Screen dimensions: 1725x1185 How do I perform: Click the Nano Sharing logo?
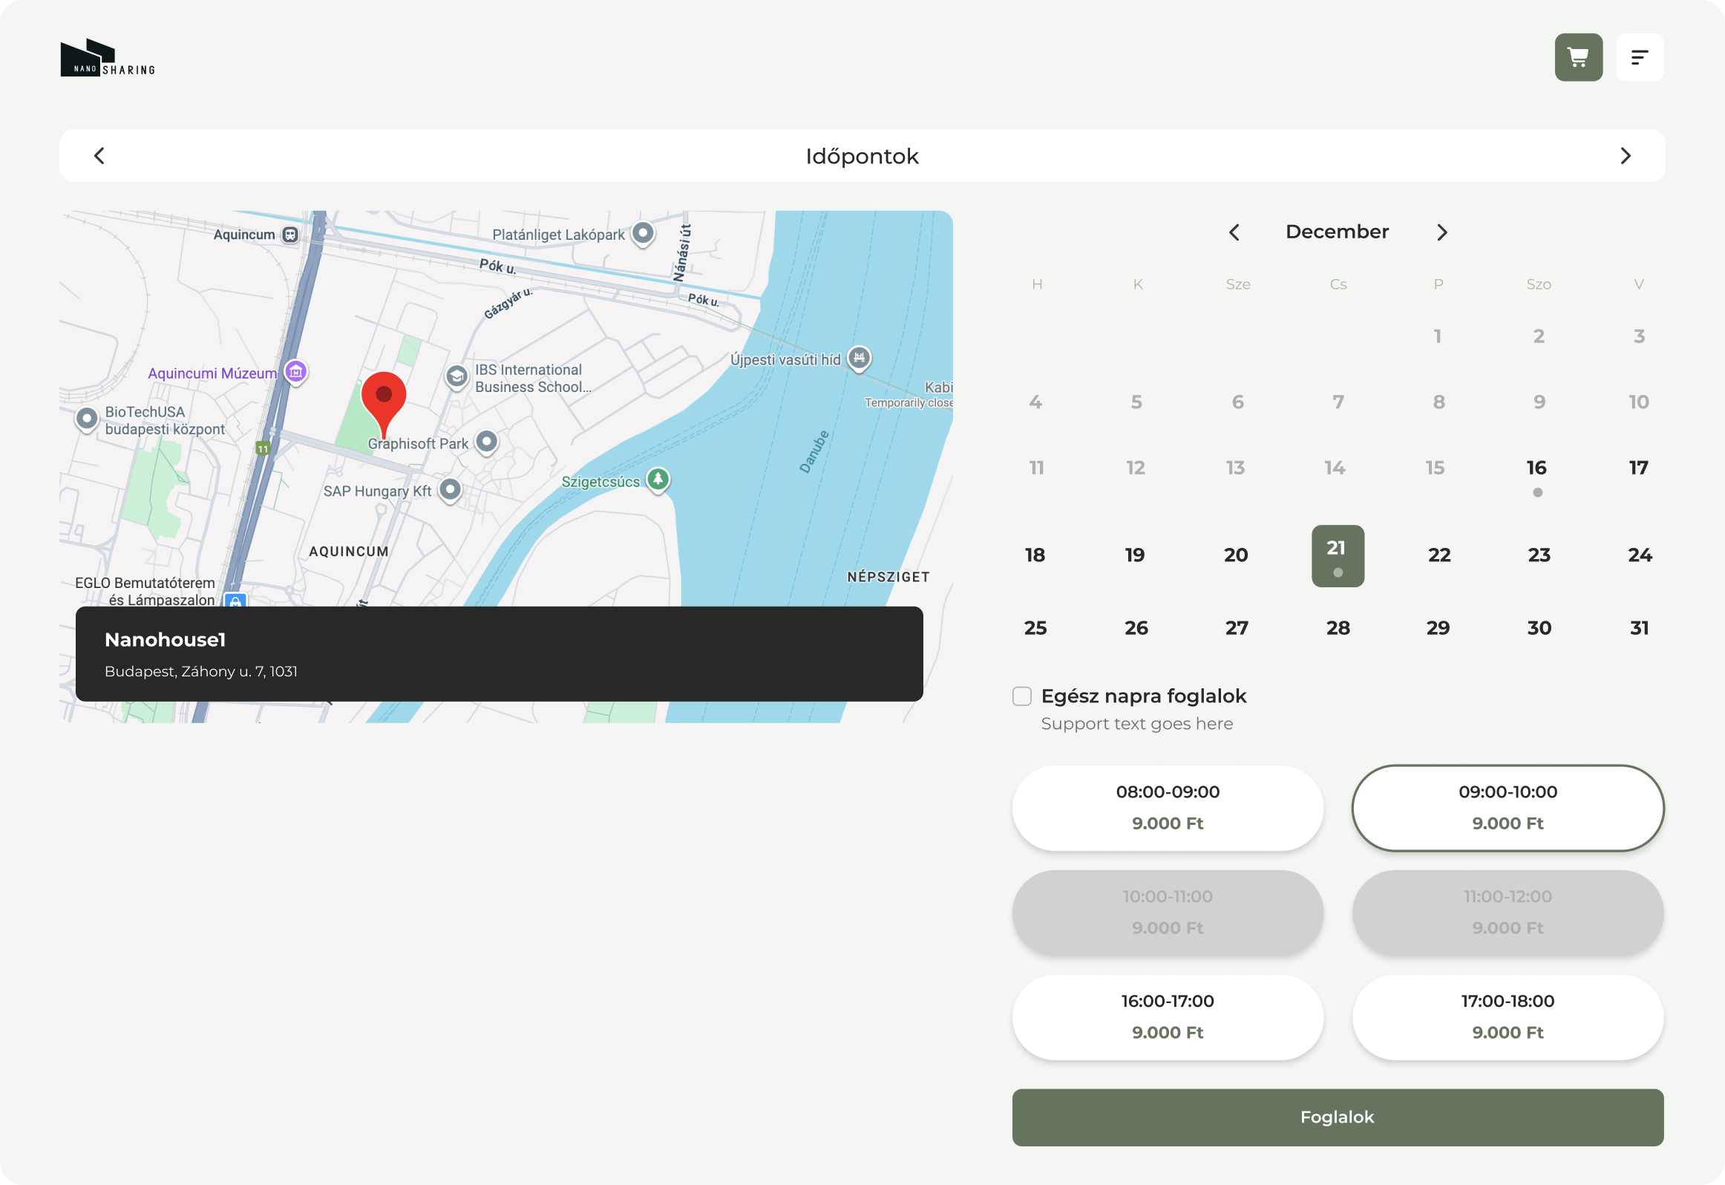pos(108,58)
